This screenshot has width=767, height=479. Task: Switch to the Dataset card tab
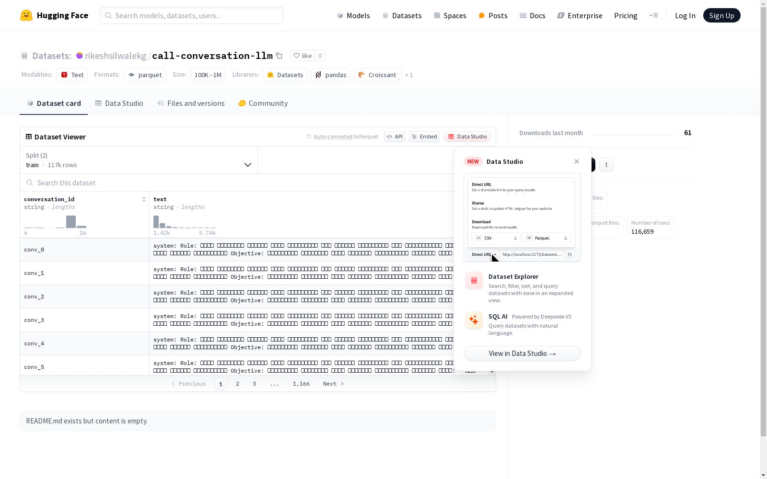(54, 103)
